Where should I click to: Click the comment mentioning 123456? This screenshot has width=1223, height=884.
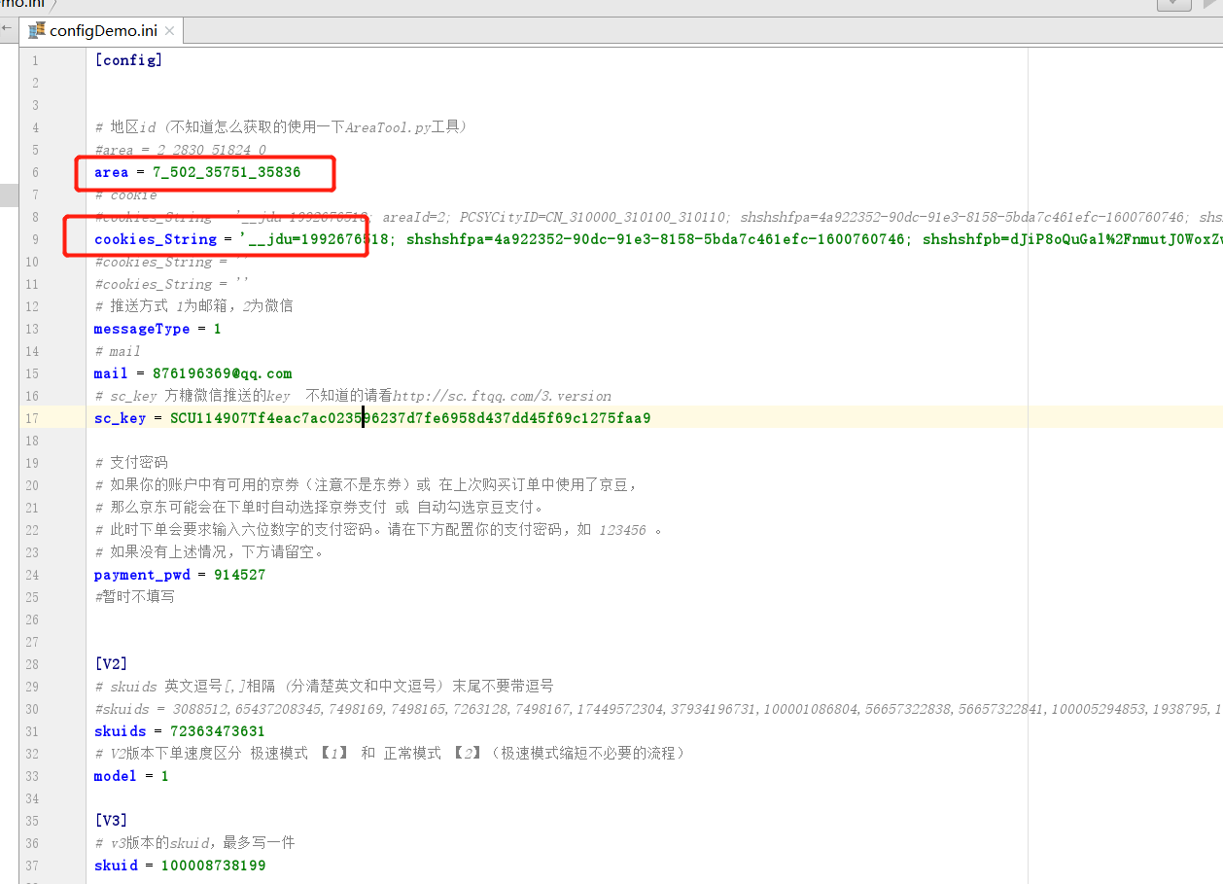(x=378, y=530)
